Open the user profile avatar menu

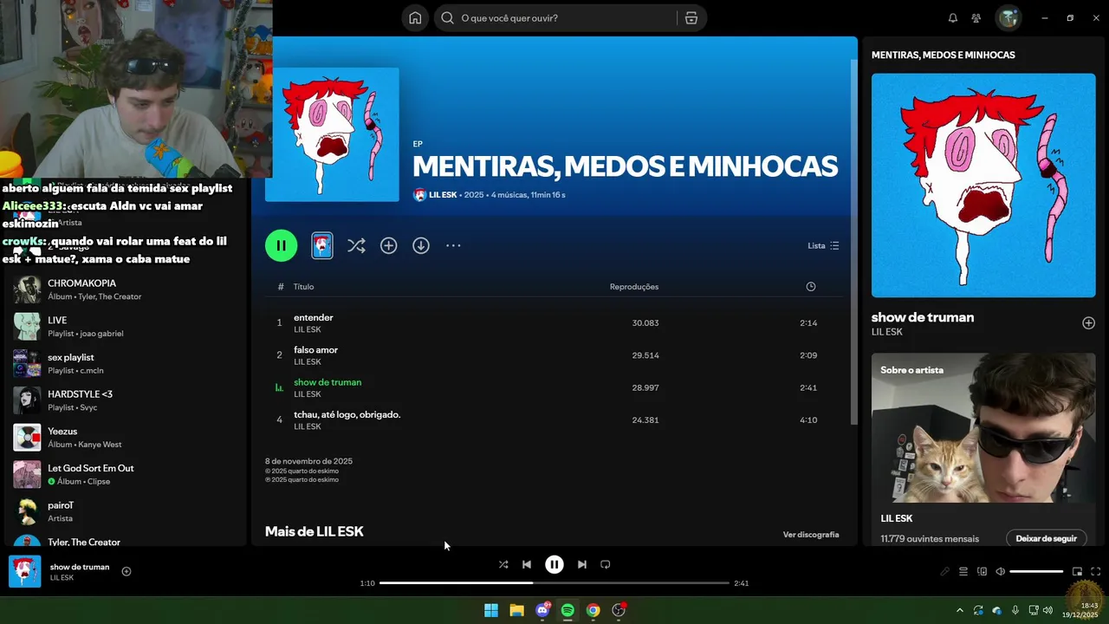(x=1008, y=17)
